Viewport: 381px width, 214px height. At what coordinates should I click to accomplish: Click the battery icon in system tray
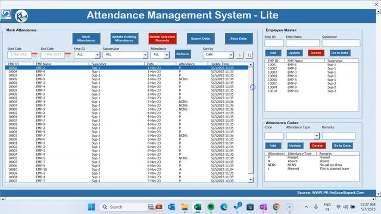[x=353, y=207]
